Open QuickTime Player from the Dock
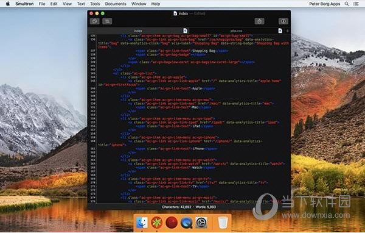The width and height of the screenshot is (365, 233). [187, 223]
